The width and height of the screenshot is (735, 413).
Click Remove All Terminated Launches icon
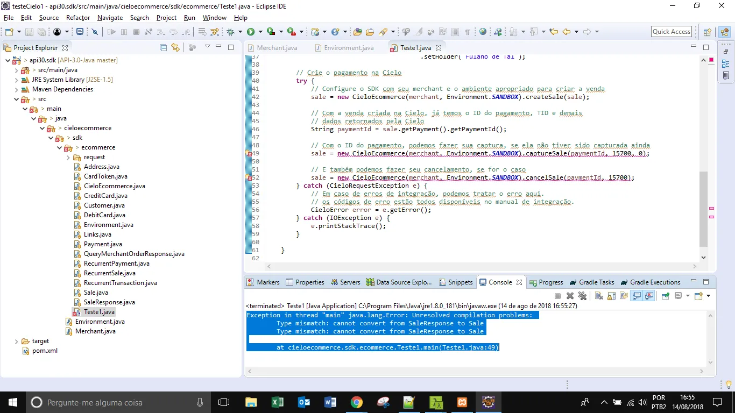pyautogui.click(x=582, y=296)
